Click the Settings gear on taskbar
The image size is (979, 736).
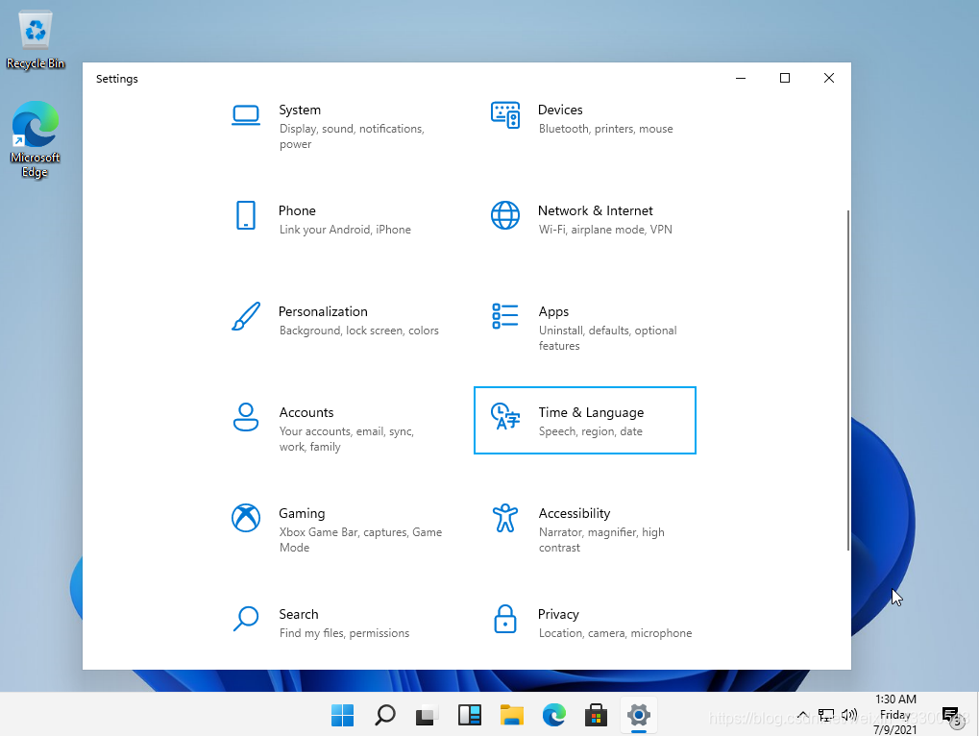(x=639, y=716)
